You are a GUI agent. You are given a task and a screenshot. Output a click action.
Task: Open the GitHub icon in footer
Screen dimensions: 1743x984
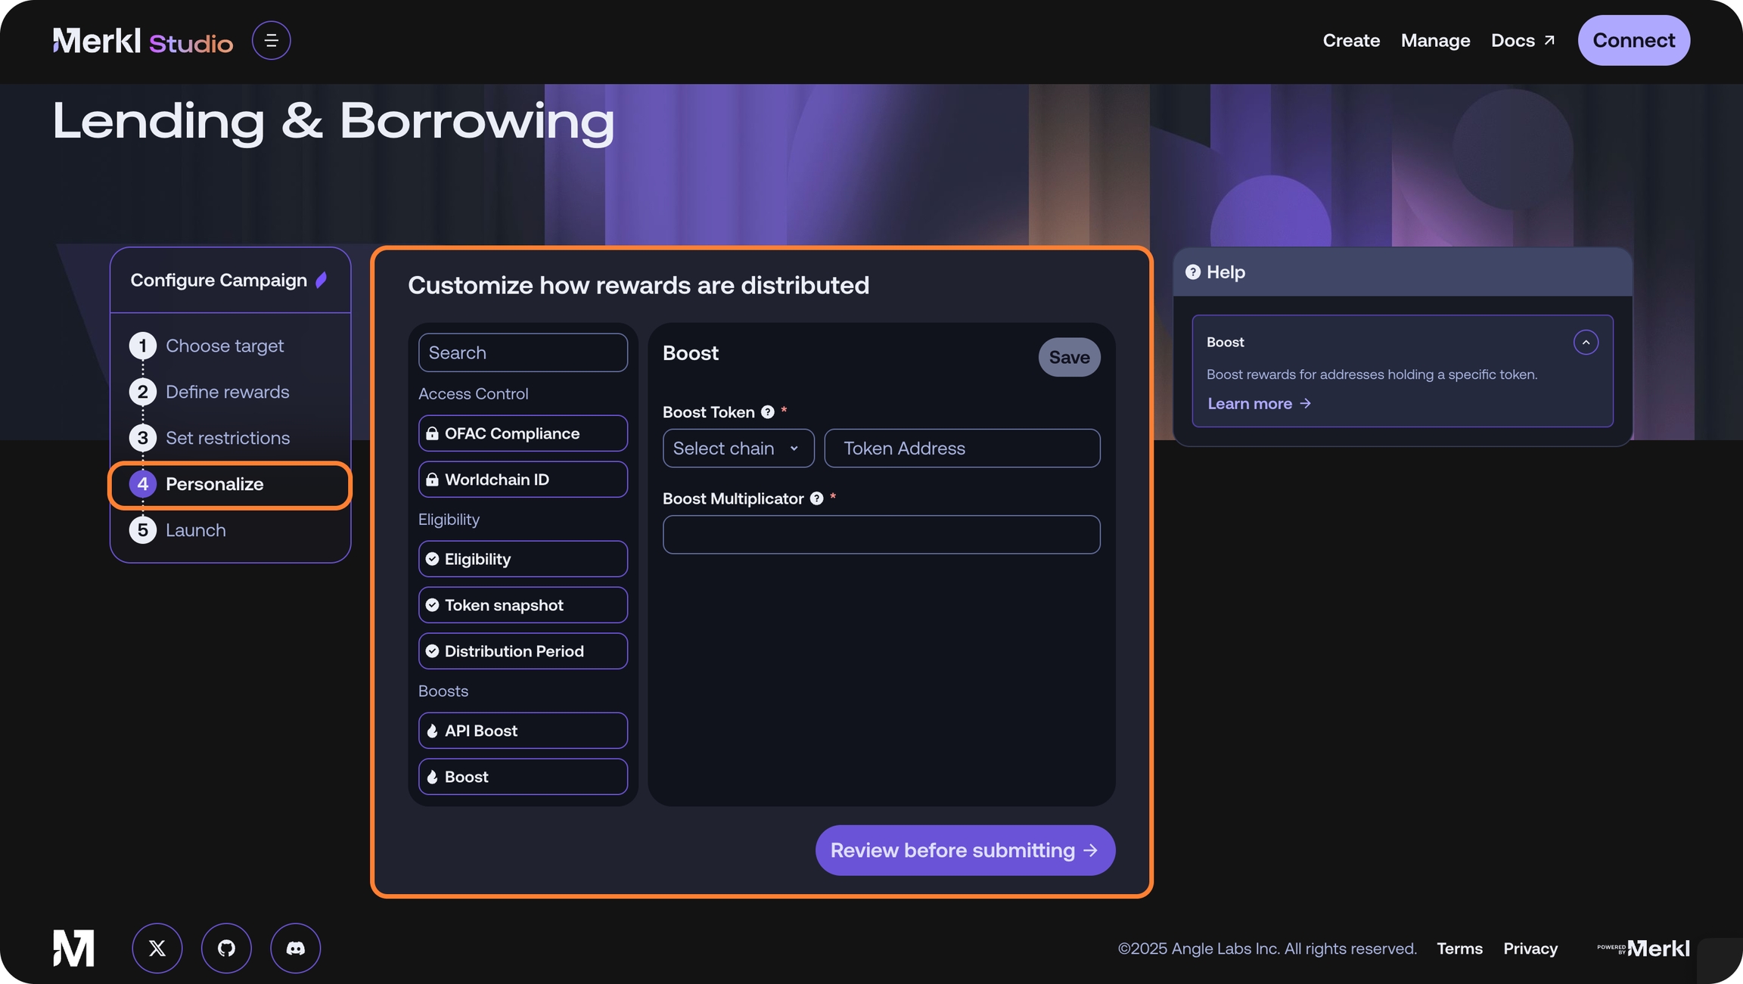tap(226, 948)
